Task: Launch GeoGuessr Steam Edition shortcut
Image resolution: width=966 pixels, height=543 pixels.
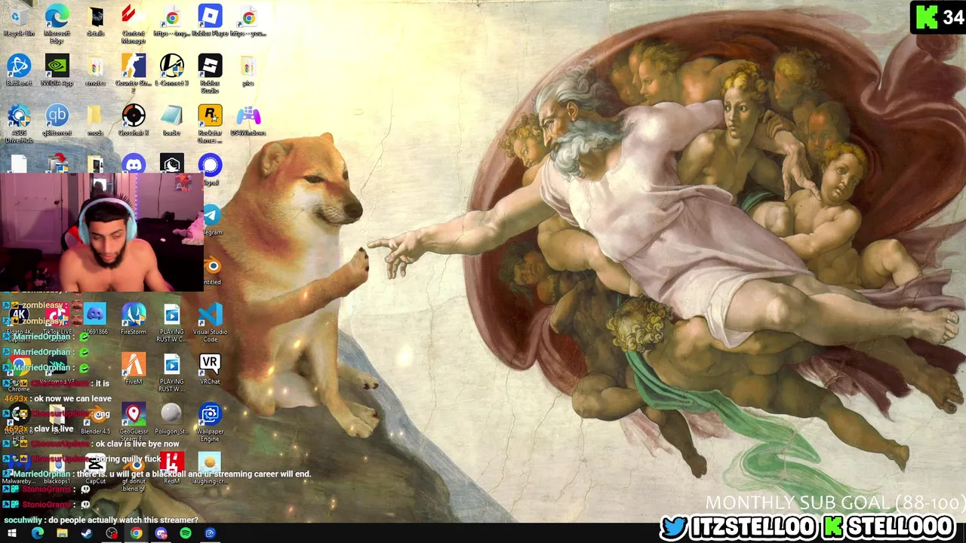Action: 134,422
